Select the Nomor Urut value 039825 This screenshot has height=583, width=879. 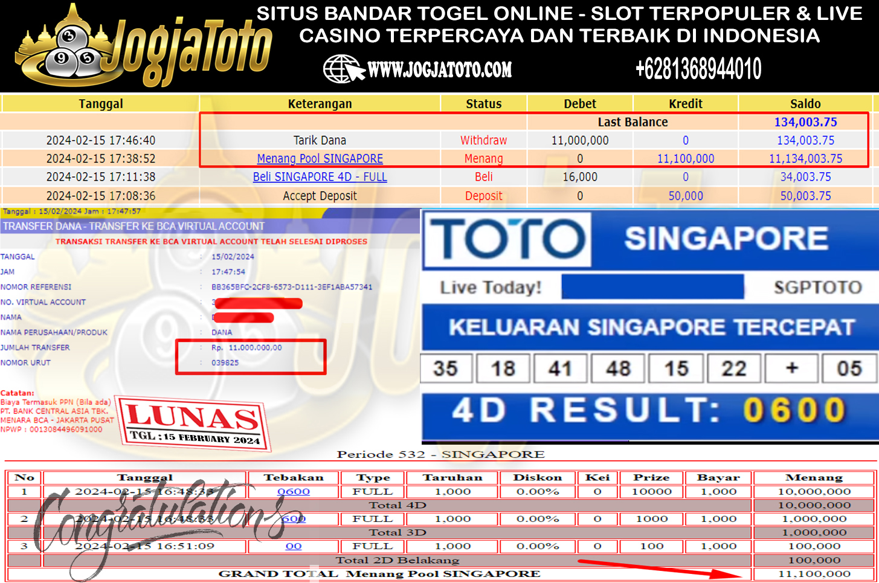click(225, 362)
